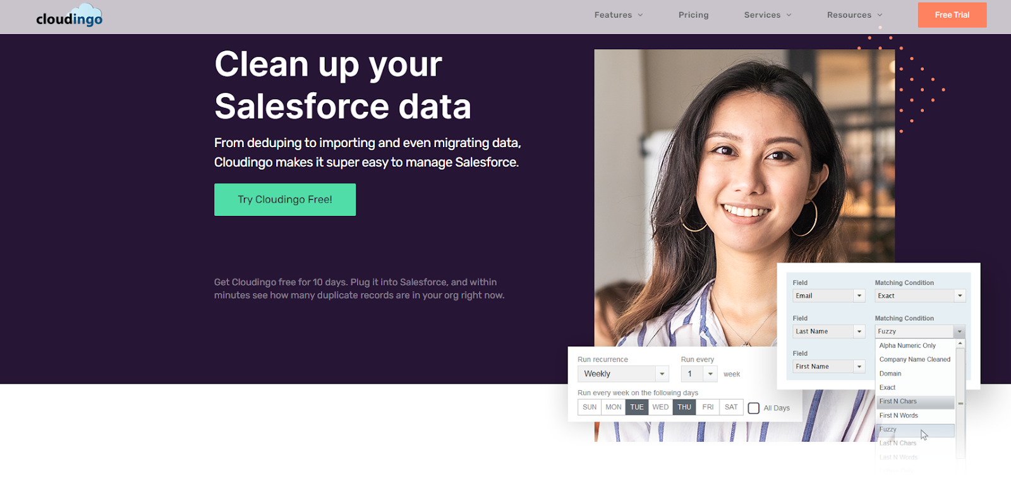Toggle the TUE day button
The width and height of the screenshot is (1011, 493).
[x=637, y=407]
